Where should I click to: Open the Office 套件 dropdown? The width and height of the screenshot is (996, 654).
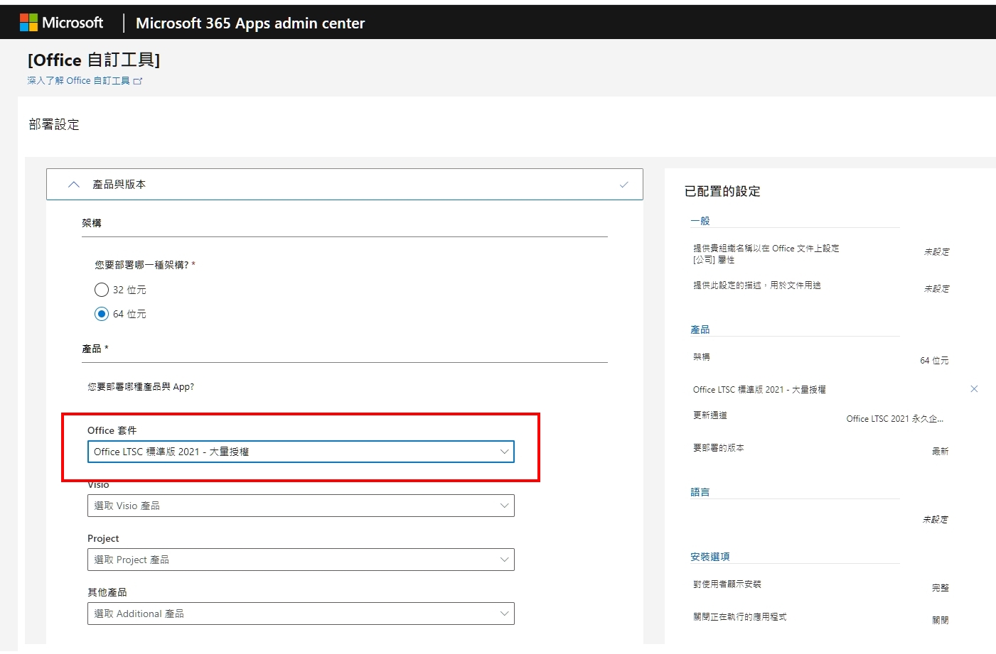[300, 452]
